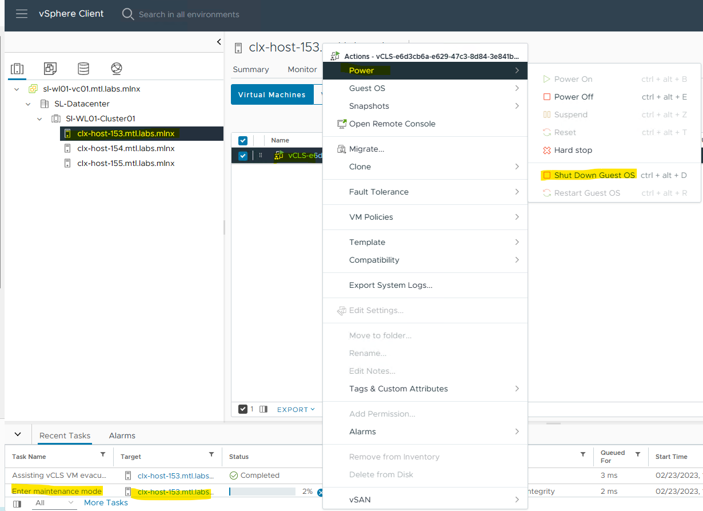Viewport: 703px width, 511px height.
Task: Cancel the Enter maintenance mode task
Action: (320, 492)
